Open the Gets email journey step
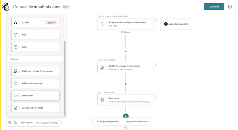Image resolution: width=238 pixels, height=130 pixels. [x=126, y=100]
